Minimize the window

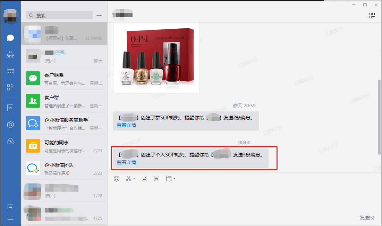pyautogui.click(x=354, y=5)
